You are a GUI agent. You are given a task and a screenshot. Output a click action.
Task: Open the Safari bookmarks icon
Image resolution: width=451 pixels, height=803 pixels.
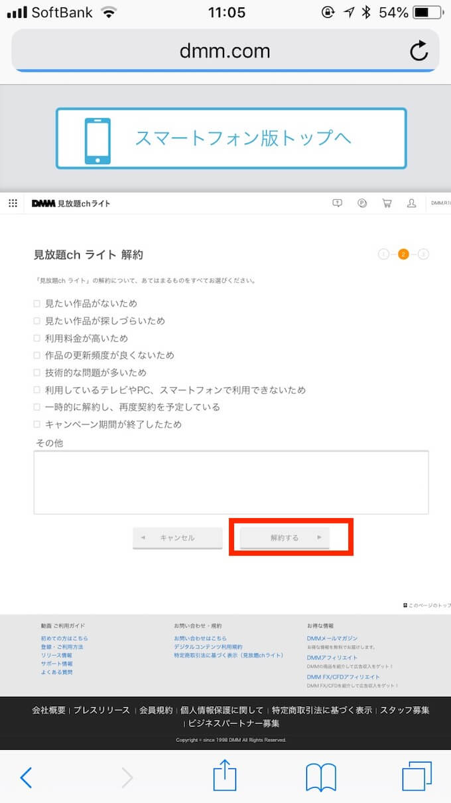(x=321, y=777)
